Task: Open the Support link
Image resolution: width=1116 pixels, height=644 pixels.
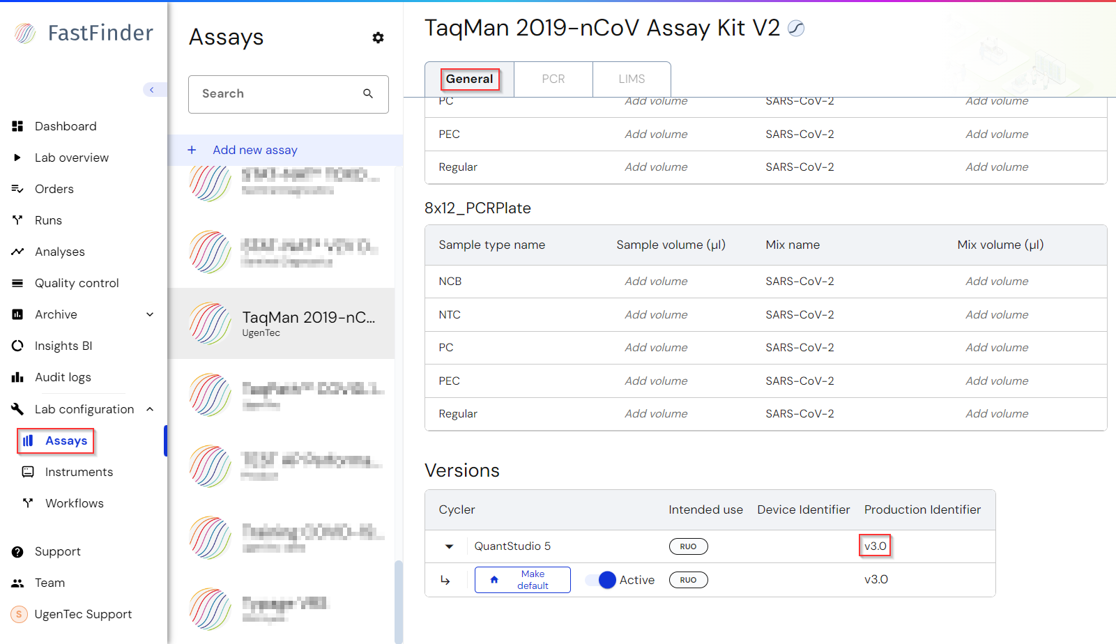Action: click(x=58, y=552)
